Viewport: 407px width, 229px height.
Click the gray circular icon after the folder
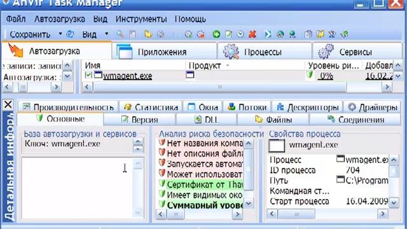click(x=161, y=34)
